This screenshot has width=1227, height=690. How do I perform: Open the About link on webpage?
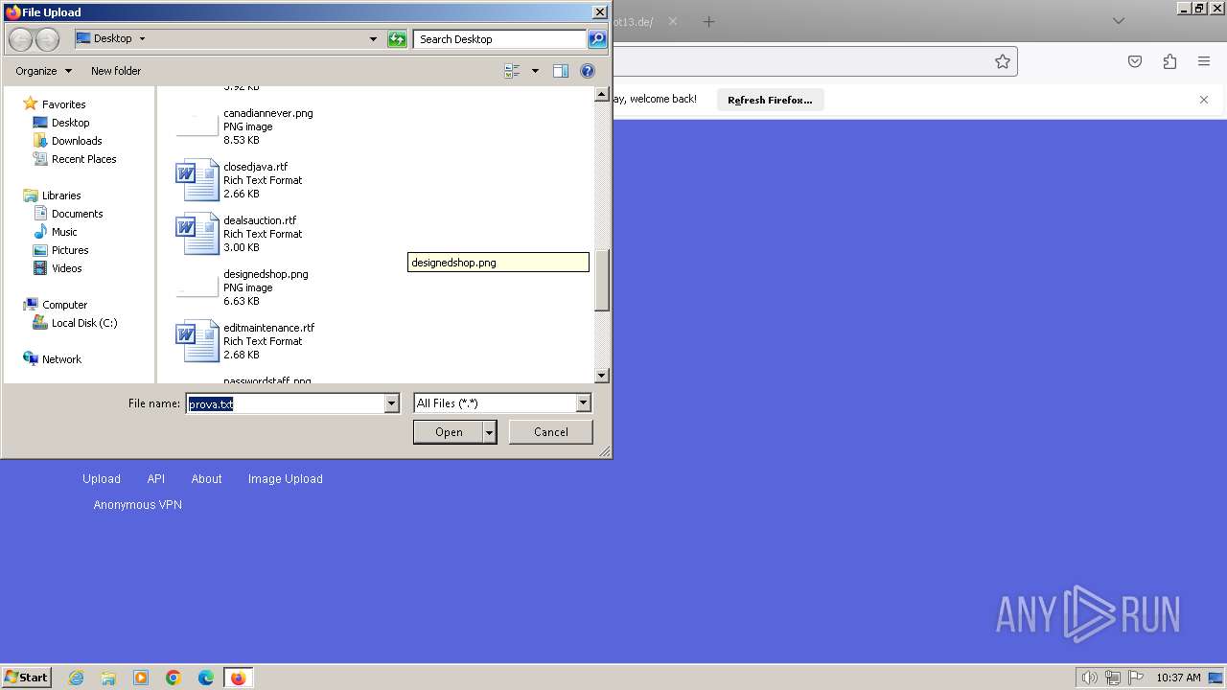206,479
